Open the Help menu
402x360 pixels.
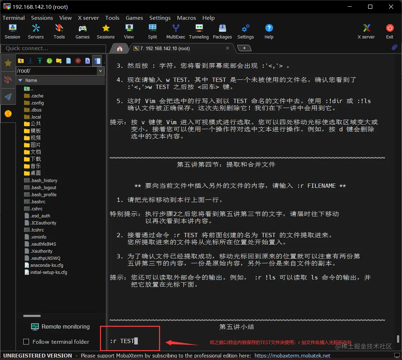point(208,18)
